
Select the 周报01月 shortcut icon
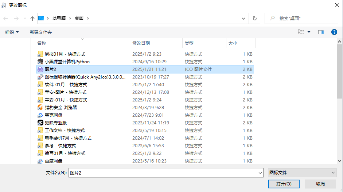click(40, 54)
